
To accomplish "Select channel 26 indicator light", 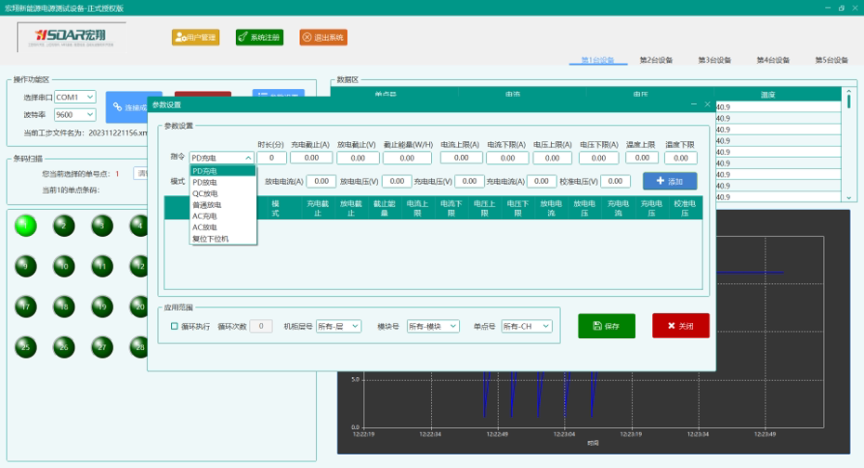I will tap(64, 347).
